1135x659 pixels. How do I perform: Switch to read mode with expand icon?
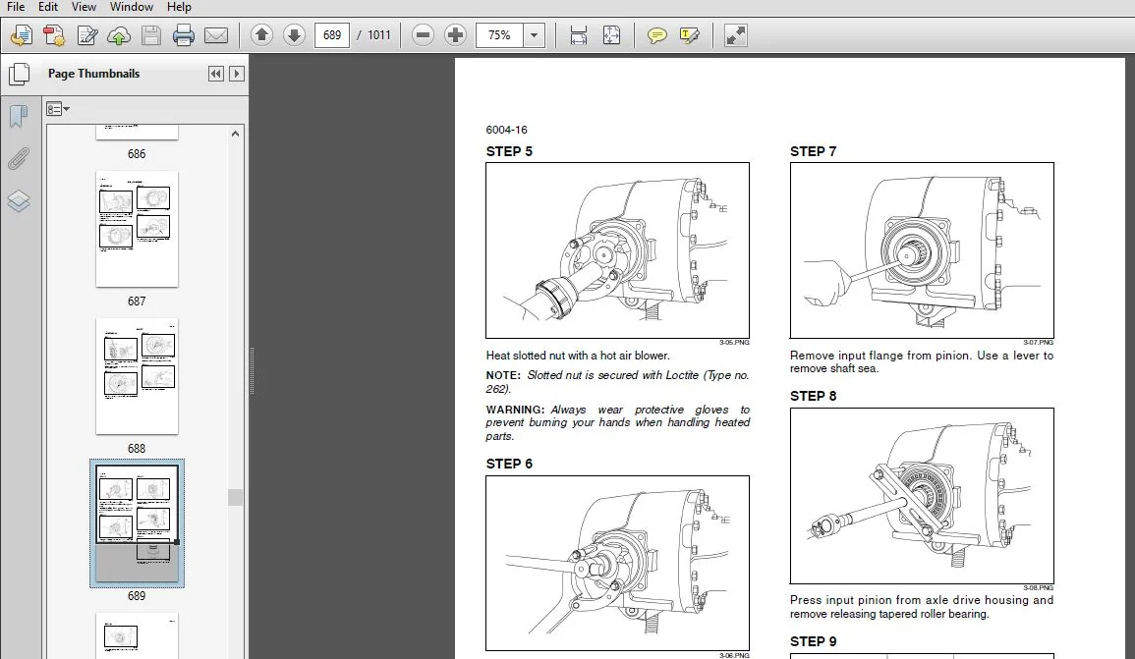(735, 34)
